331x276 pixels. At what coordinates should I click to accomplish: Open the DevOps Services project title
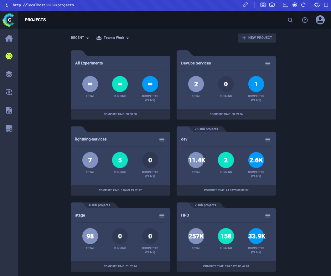(196, 63)
